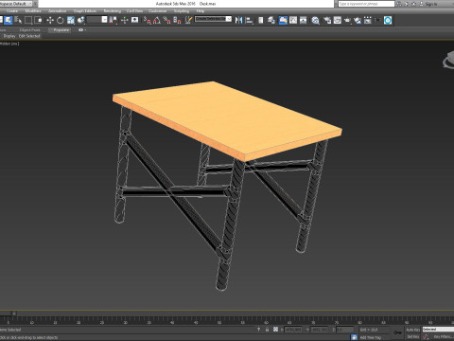The width and height of the screenshot is (454, 341).
Task: Select the Select Object tool
Action: tap(8, 20)
